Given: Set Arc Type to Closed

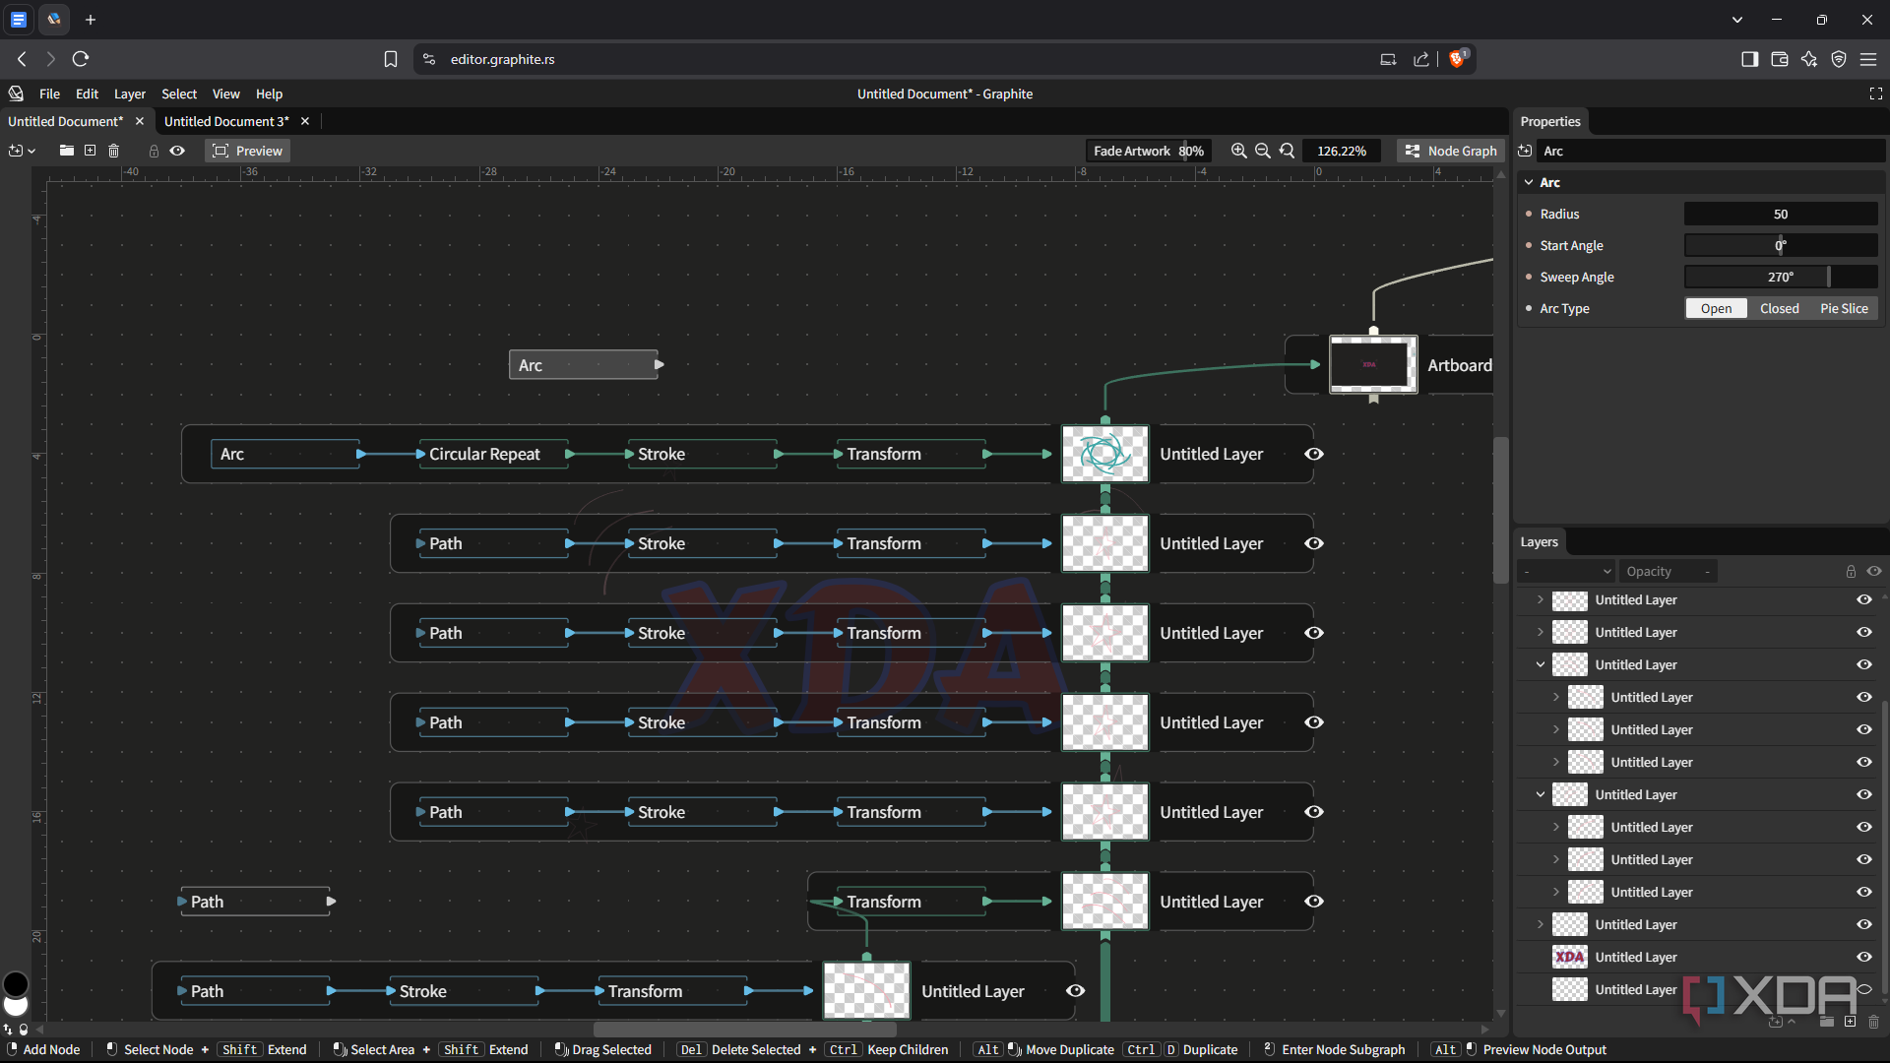Looking at the screenshot, I should (1779, 308).
